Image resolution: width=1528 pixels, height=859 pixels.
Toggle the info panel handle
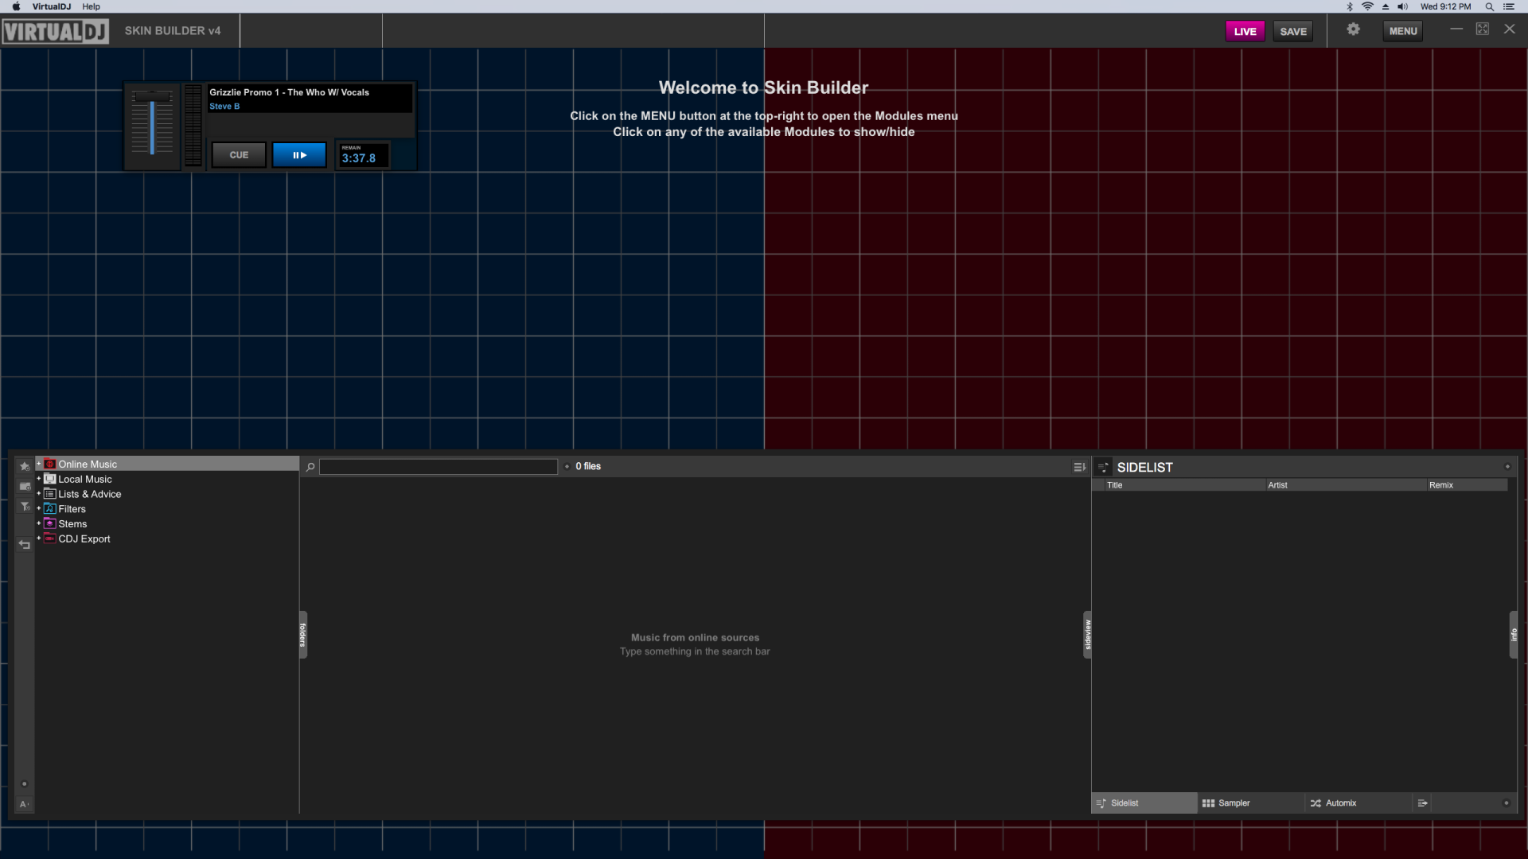(1513, 634)
